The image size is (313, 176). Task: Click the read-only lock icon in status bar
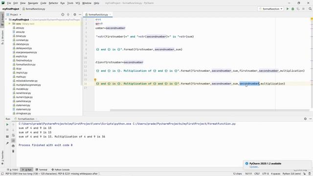point(305,174)
